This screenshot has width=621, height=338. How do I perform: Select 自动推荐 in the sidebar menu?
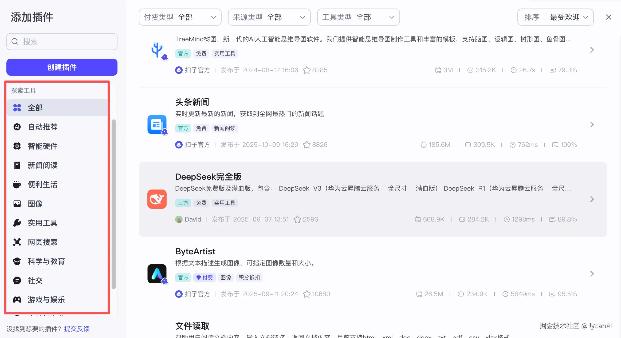tap(43, 127)
